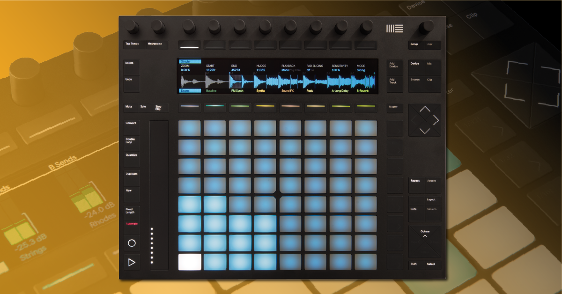The height and width of the screenshot is (294, 562).
Task: Tap the lower display button under Drums
Action: [x=189, y=108]
